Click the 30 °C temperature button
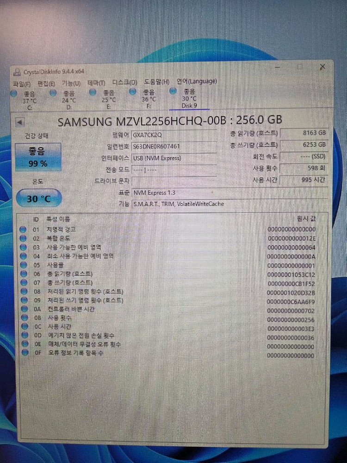The width and height of the screenshot is (347, 463). click(x=39, y=199)
